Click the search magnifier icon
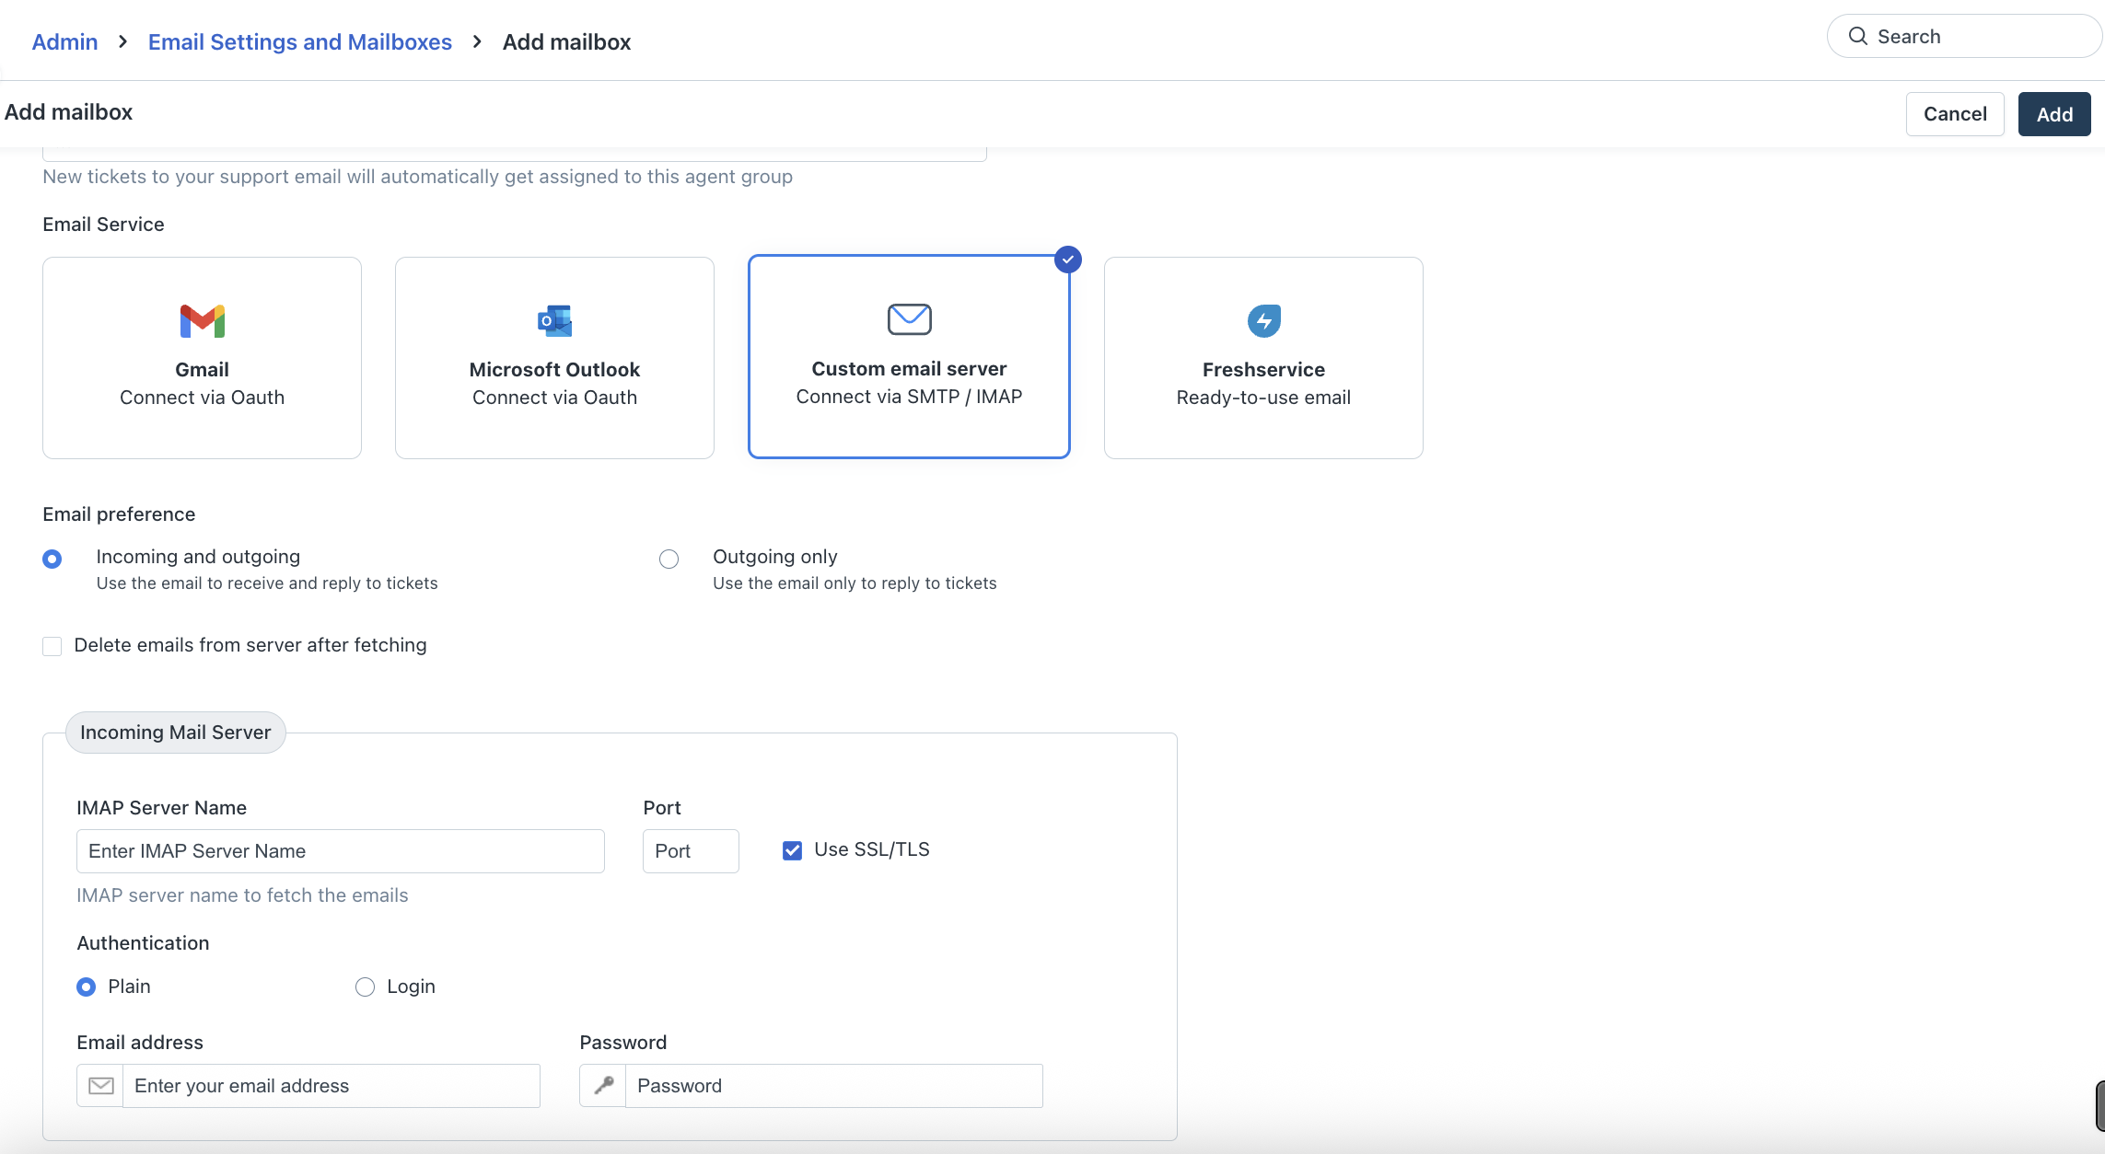2105x1154 pixels. [x=1858, y=37]
